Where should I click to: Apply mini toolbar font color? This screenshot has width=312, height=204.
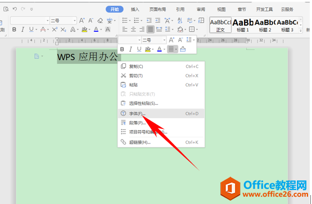pos(160,49)
